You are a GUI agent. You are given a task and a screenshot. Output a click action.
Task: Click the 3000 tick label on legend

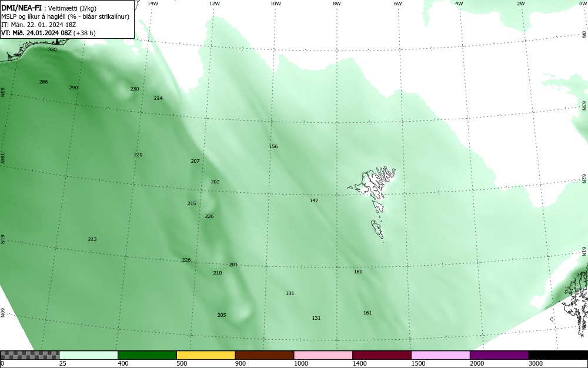click(x=536, y=363)
